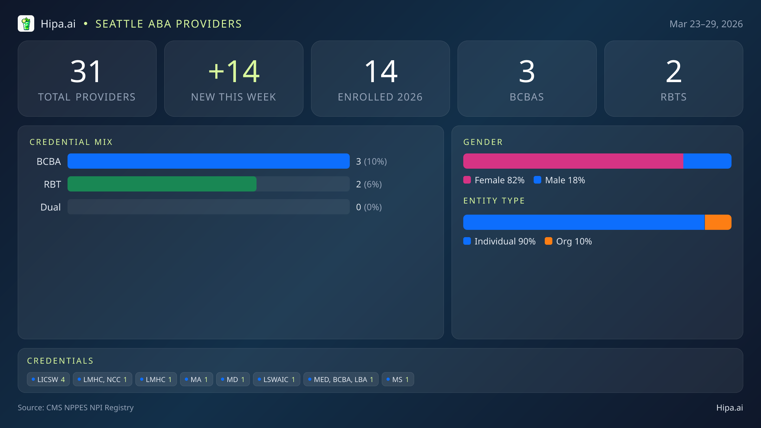Viewport: 761px width, 428px height.
Task: Click the empty Dual credential bar
Action: (208, 207)
